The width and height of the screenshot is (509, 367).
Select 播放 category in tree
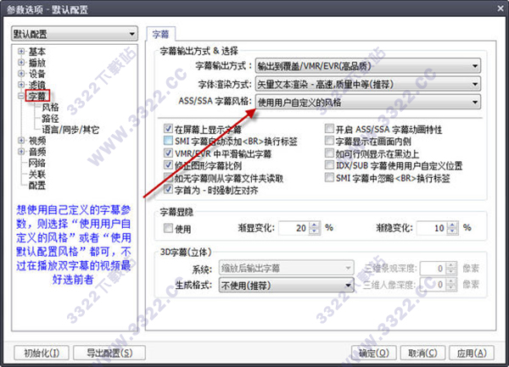(x=37, y=62)
